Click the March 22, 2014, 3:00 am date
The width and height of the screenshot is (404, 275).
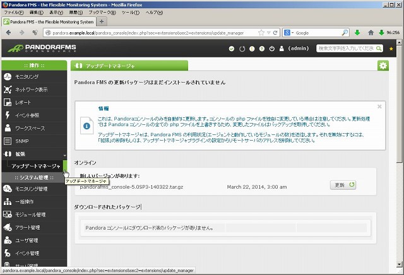point(257,187)
